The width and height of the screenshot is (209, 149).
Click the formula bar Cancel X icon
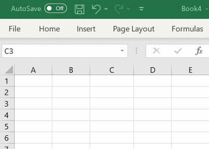click(x=156, y=51)
